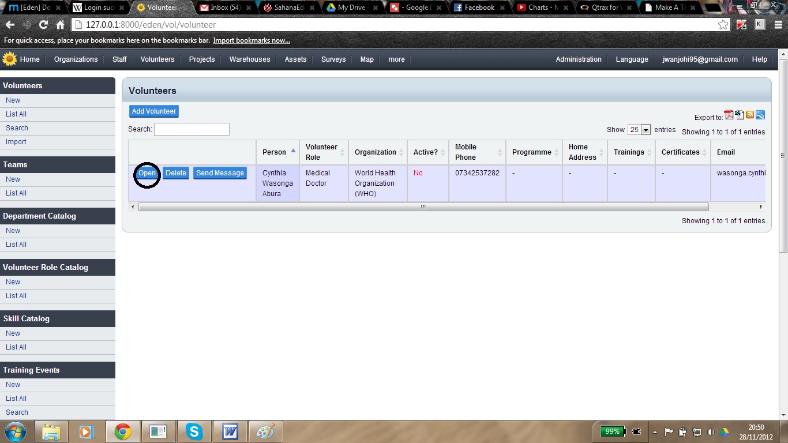The height and width of the screenshot is (443, 788).
Task: Click Chrome's reload page icon
Action: tap(43, 25)
